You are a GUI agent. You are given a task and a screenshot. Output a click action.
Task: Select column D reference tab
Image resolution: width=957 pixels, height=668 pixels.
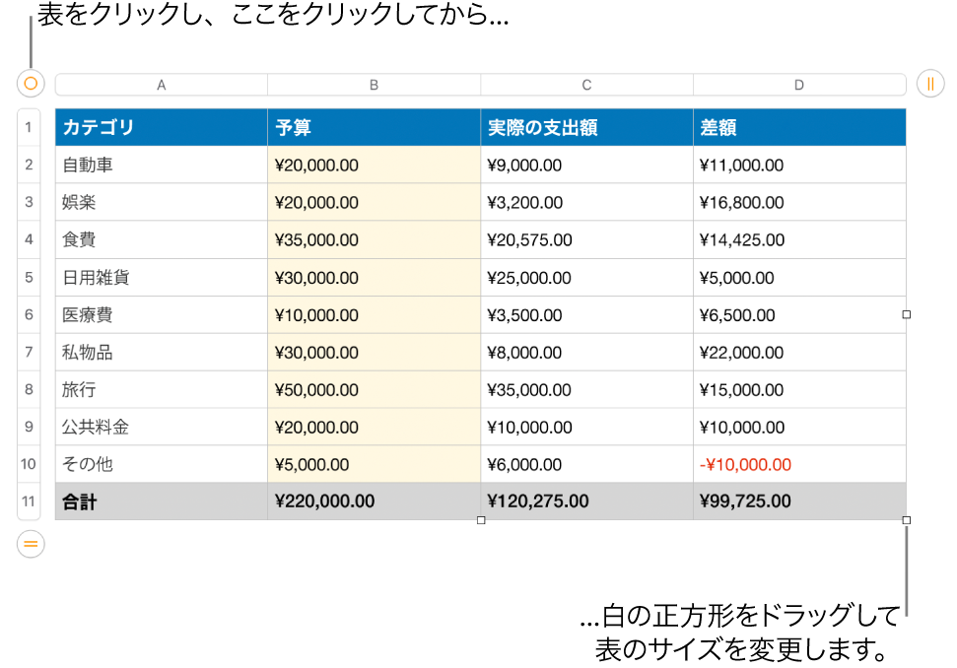799,84
